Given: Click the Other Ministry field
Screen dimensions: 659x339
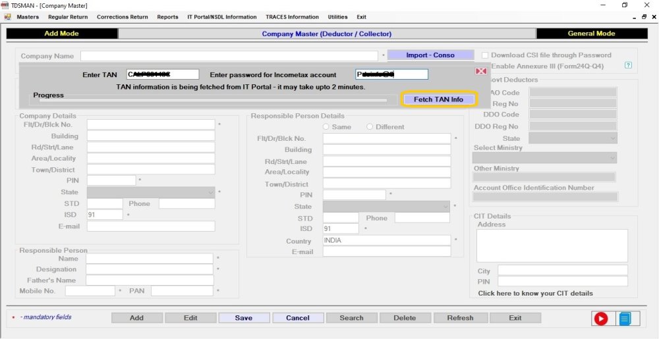Looking at the screenshot, I should click(544, 177).
